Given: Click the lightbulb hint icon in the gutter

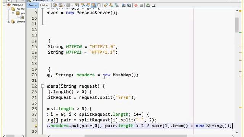Looking at the screenshot, I should [x=36, y=126].
